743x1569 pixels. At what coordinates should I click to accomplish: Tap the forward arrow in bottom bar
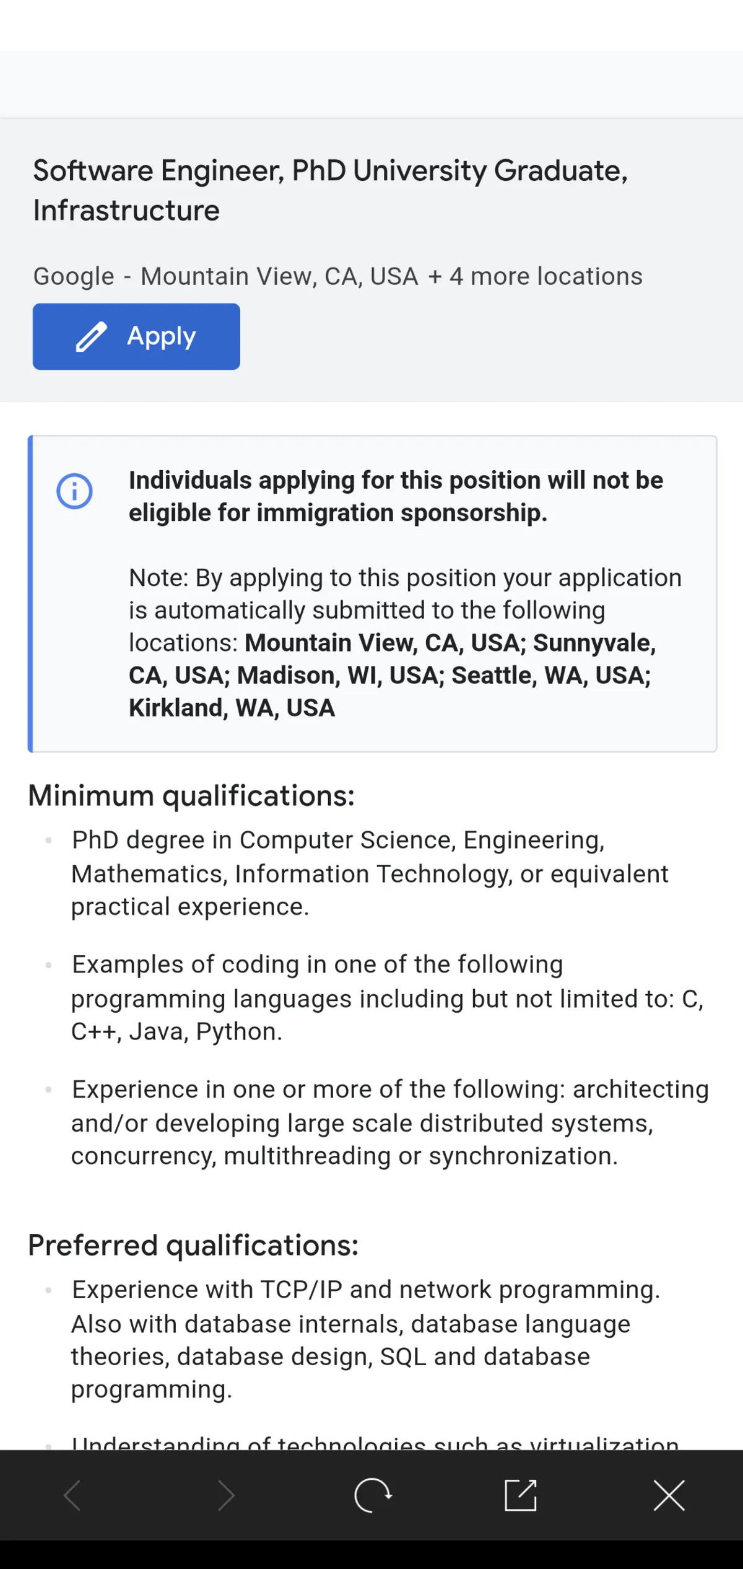pos(227,1495)
